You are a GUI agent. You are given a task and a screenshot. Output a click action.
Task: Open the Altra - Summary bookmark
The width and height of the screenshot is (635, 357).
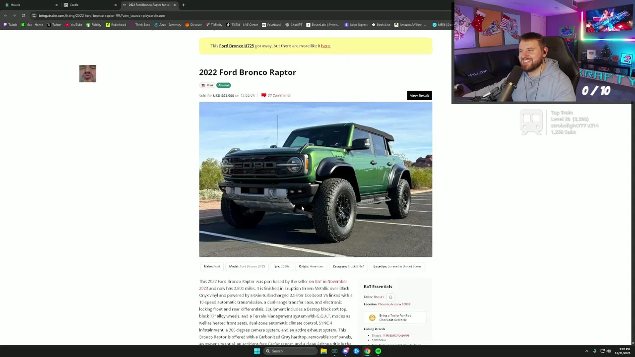pos(168,25)
